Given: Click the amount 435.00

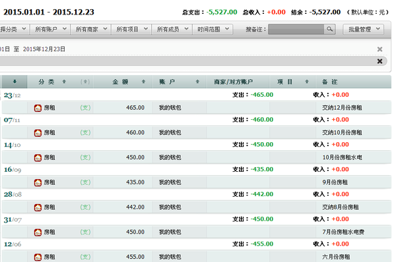Looking at the screenshot, I should point(135,182).
